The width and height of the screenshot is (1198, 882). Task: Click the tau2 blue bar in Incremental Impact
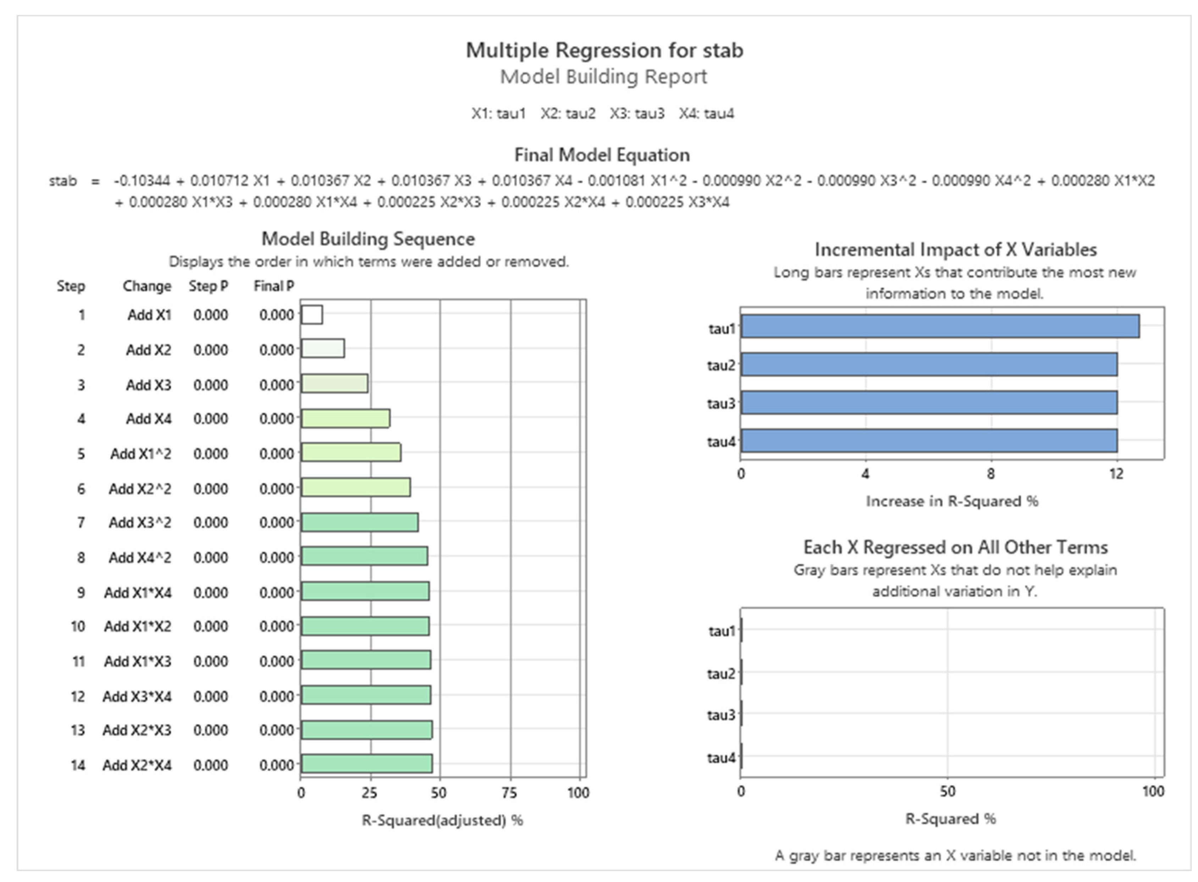tap(929, 365)
